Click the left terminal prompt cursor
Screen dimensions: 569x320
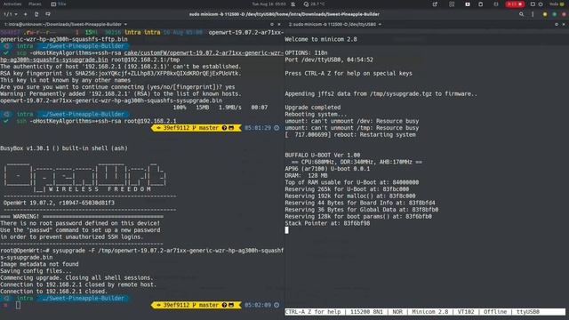point(18,305)
